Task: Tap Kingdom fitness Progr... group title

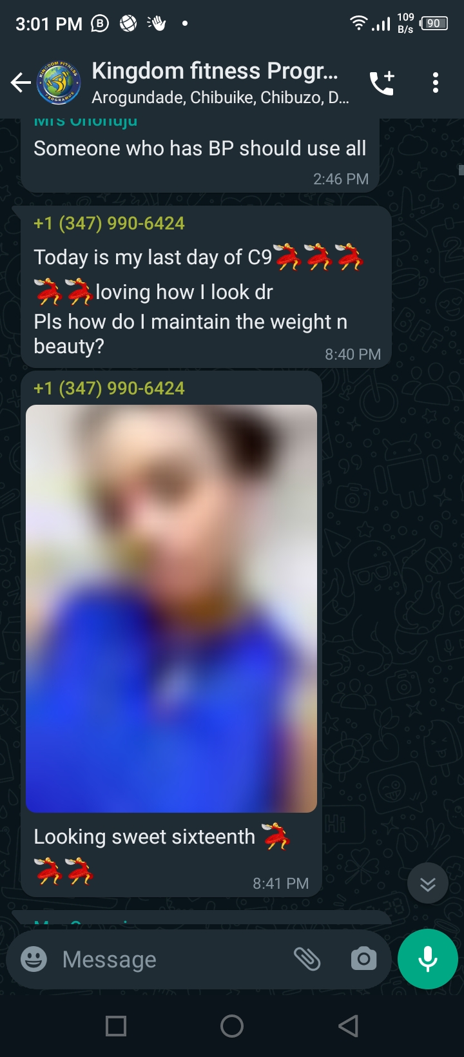Action: tap(215, 71)
